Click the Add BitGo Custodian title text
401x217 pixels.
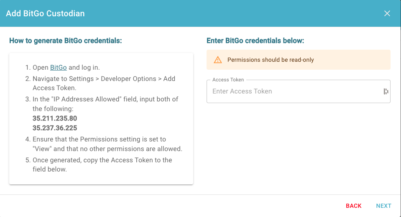[x=45, y=13]
